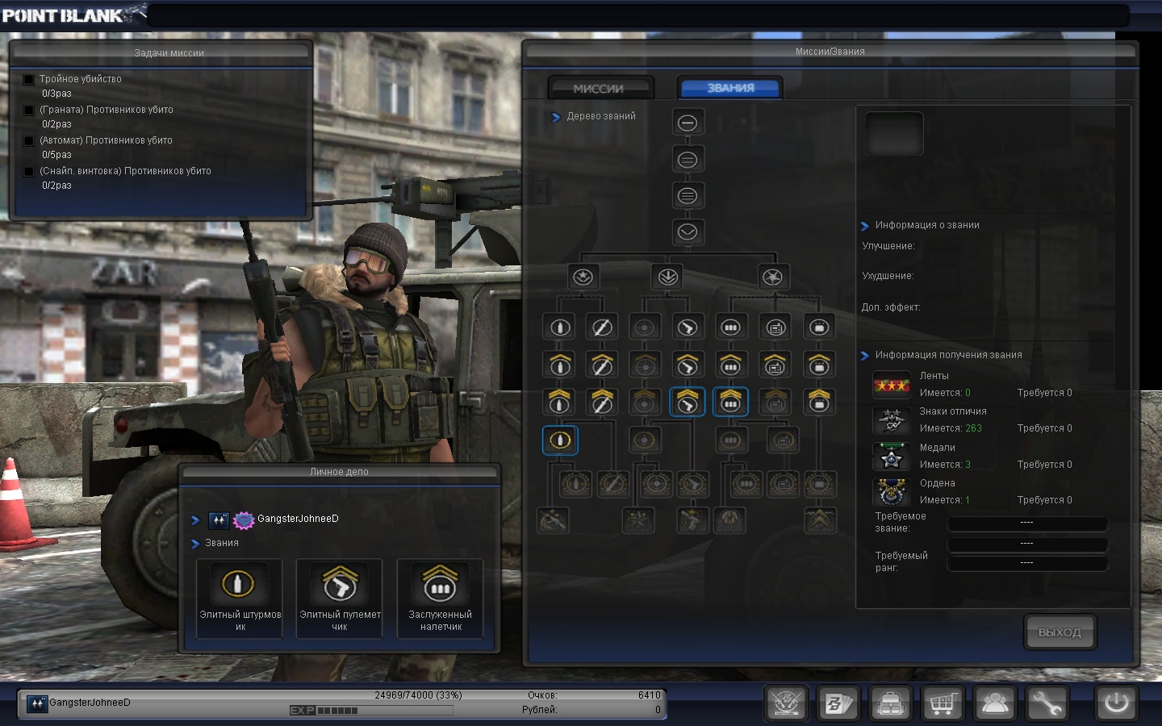
Task: Click the 24969/74000 (33%) experience text
Action: [418, 695]
